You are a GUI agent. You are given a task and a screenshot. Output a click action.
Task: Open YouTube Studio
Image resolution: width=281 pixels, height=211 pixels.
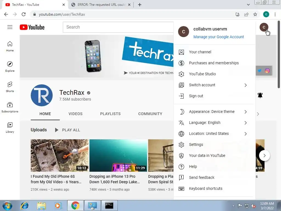click(x=215, y=74)
